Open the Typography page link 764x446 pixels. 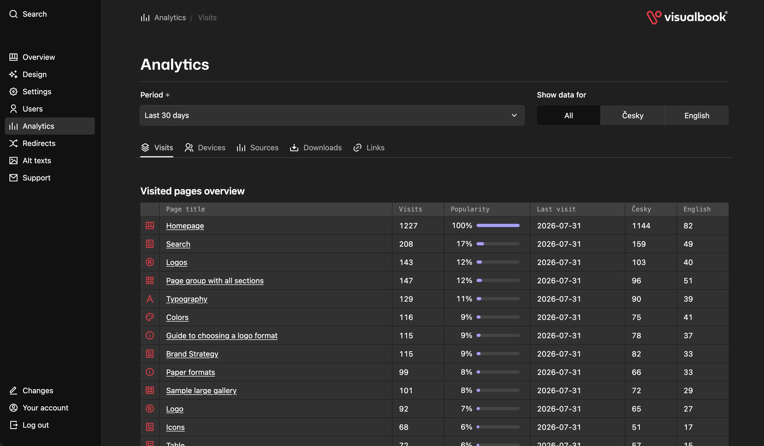187,299
